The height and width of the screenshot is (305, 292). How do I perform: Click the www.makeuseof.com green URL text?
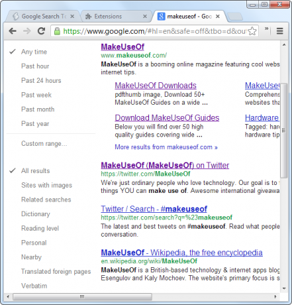pyautogui.click(x=134, y=55)
